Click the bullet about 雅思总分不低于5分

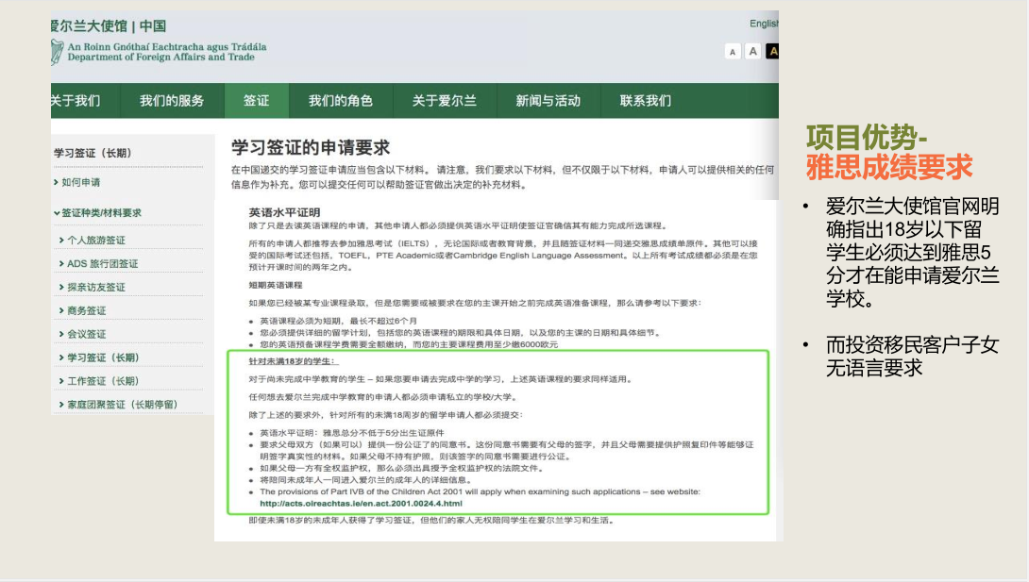(x=352, y=433)
